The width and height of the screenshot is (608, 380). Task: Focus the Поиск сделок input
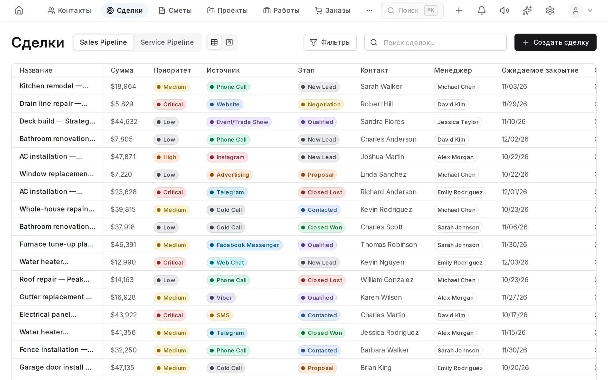point(435,42)
